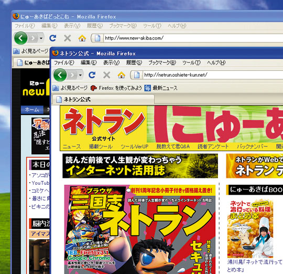The image size is (283, 274).
Task: Open 脱教えて君Q&A navigation link
Action: tap(173, 146)
